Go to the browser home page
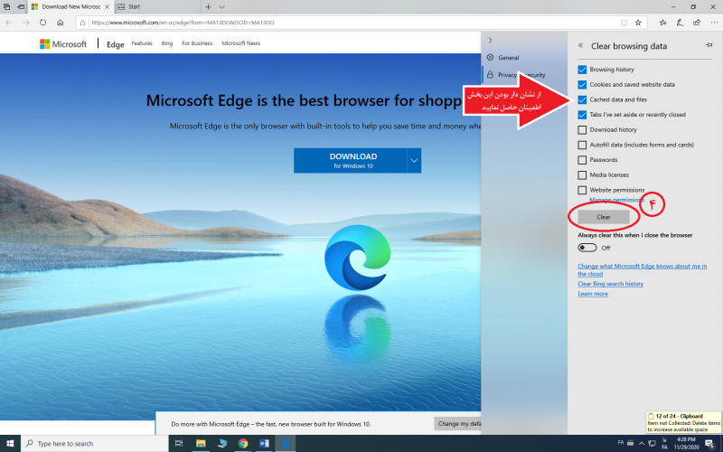Screen dimensions: 723x452 click(x=61, y=22)
